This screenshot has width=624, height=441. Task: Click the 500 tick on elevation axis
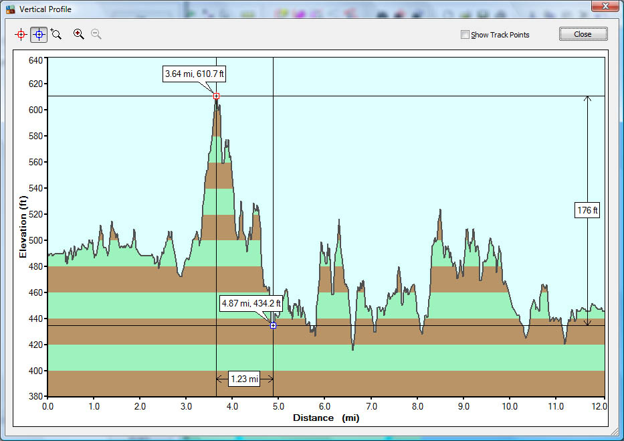coord(34,240)
